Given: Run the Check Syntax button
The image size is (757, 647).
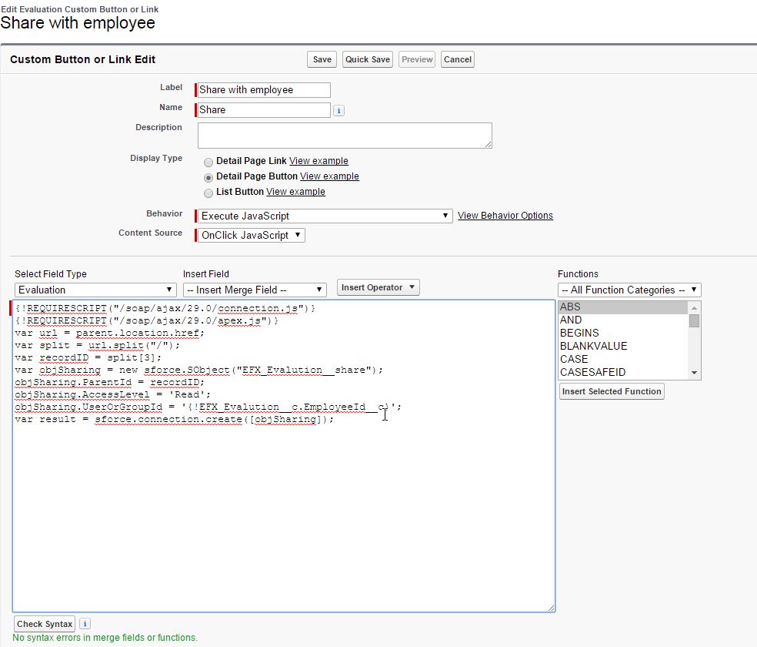Looking at the screenshot, I should click(45, 624).
